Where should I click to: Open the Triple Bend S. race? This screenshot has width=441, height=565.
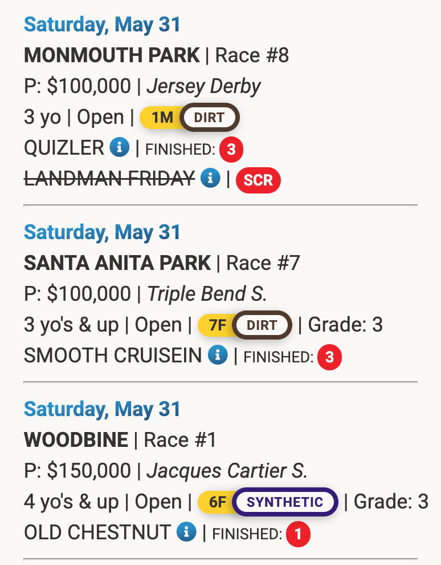(207, 294)
